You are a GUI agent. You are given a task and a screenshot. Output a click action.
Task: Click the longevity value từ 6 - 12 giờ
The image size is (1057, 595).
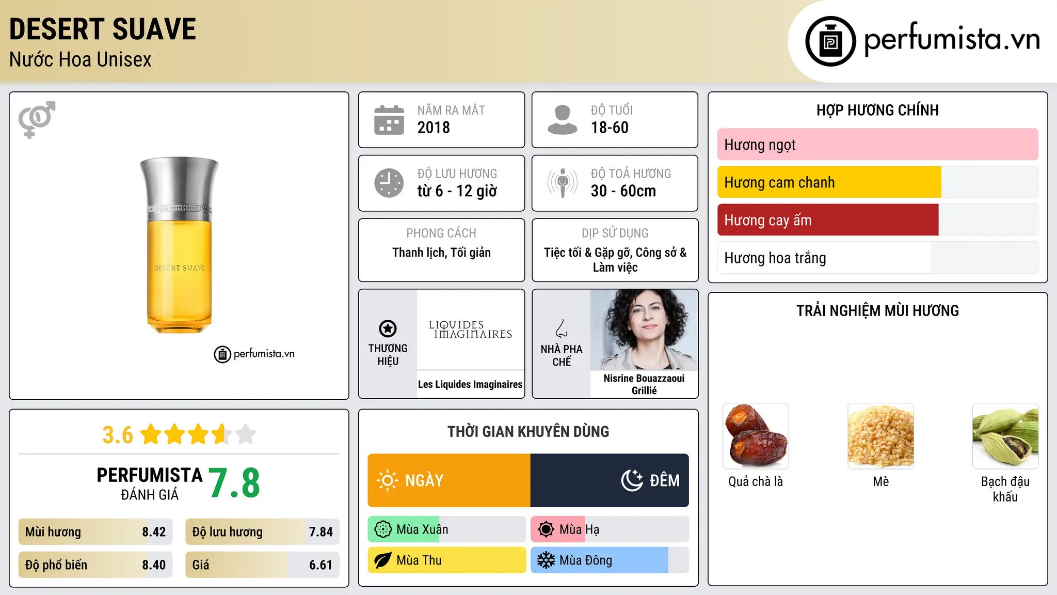[x=457, y=191]
